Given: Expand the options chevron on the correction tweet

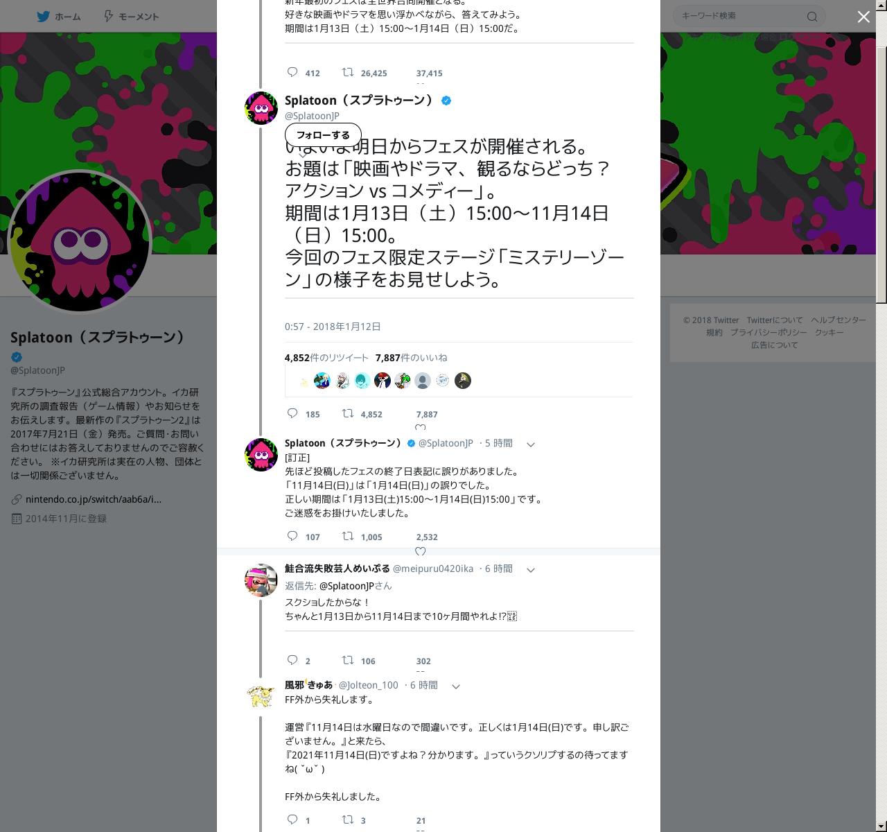Looking at the screenshot, I should [x=531, y=444].
